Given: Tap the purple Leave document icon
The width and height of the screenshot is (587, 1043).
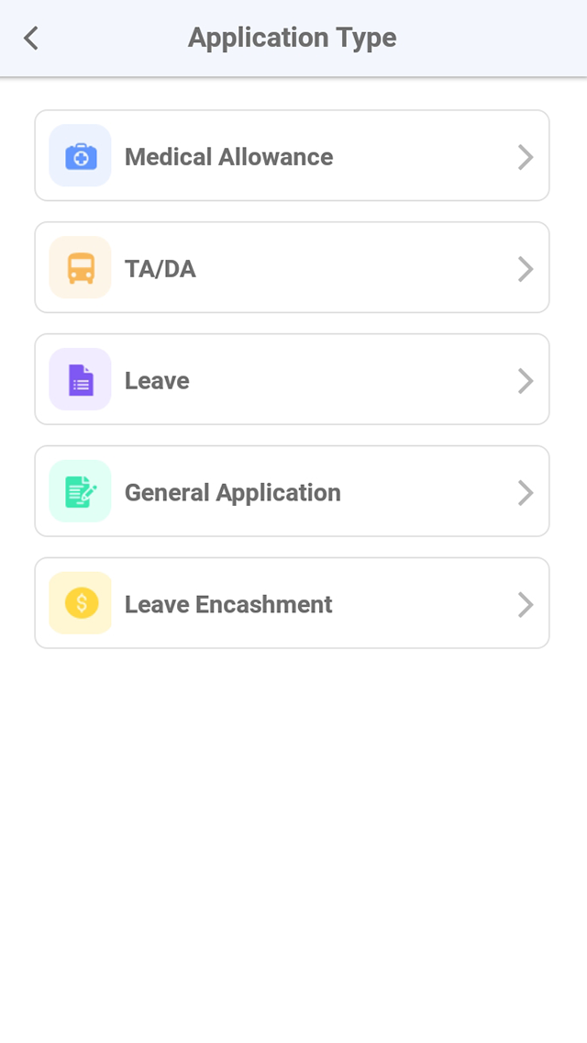Looking at the screenshot, I should (x=80, y=379).
